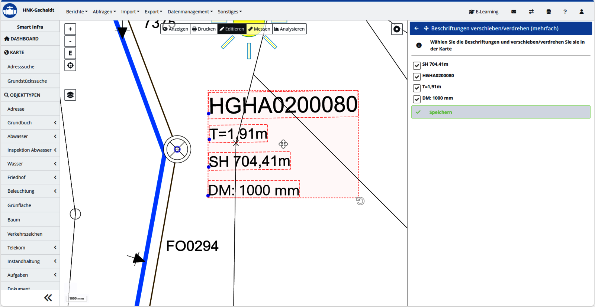
Task: Click the zoom out minus button
Action: (x=70, y=41)
